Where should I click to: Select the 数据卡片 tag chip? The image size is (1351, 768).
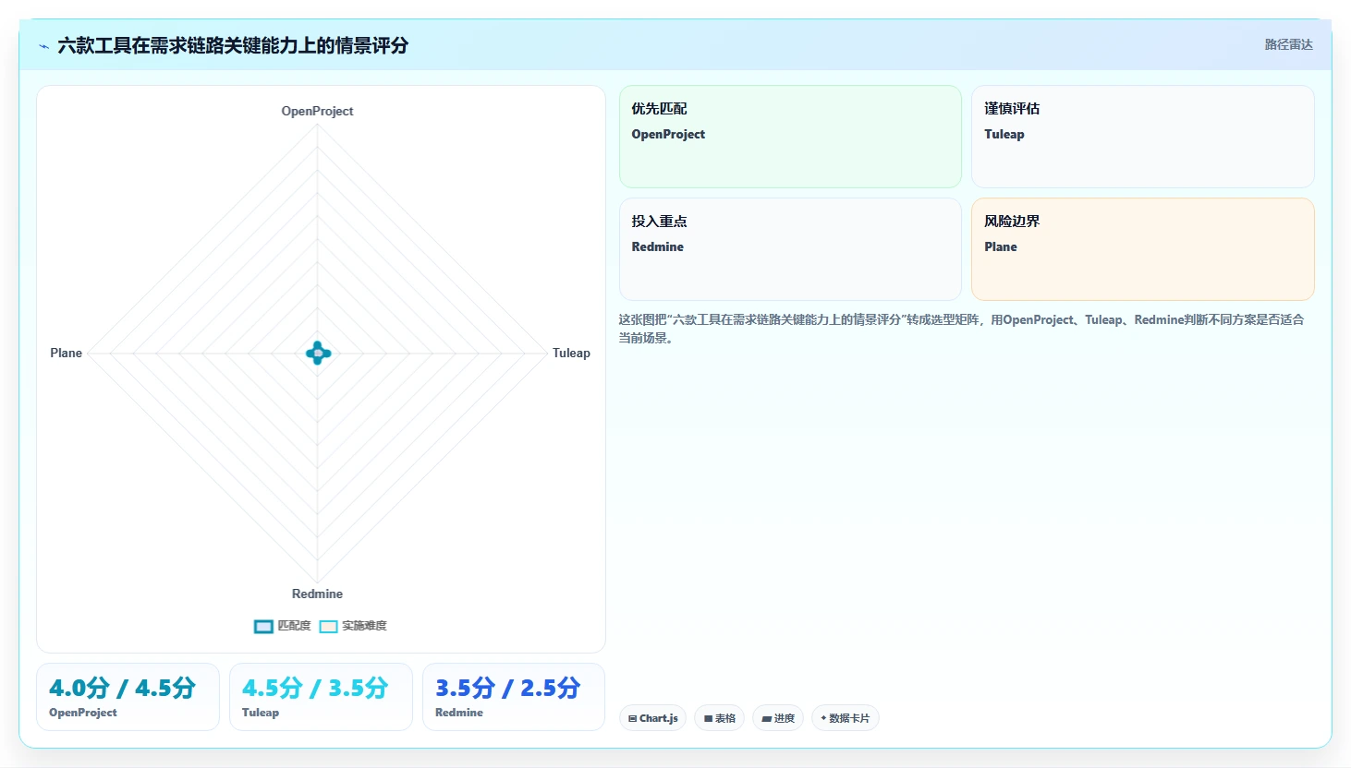point(845,718)
